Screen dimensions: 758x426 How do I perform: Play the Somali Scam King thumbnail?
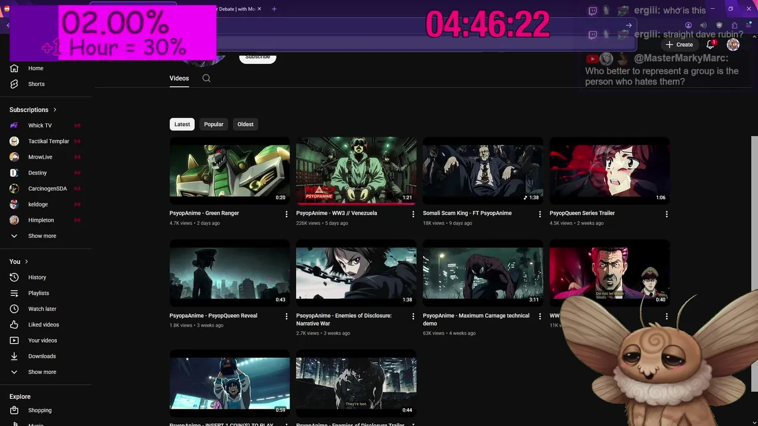[x=483, y=170]
